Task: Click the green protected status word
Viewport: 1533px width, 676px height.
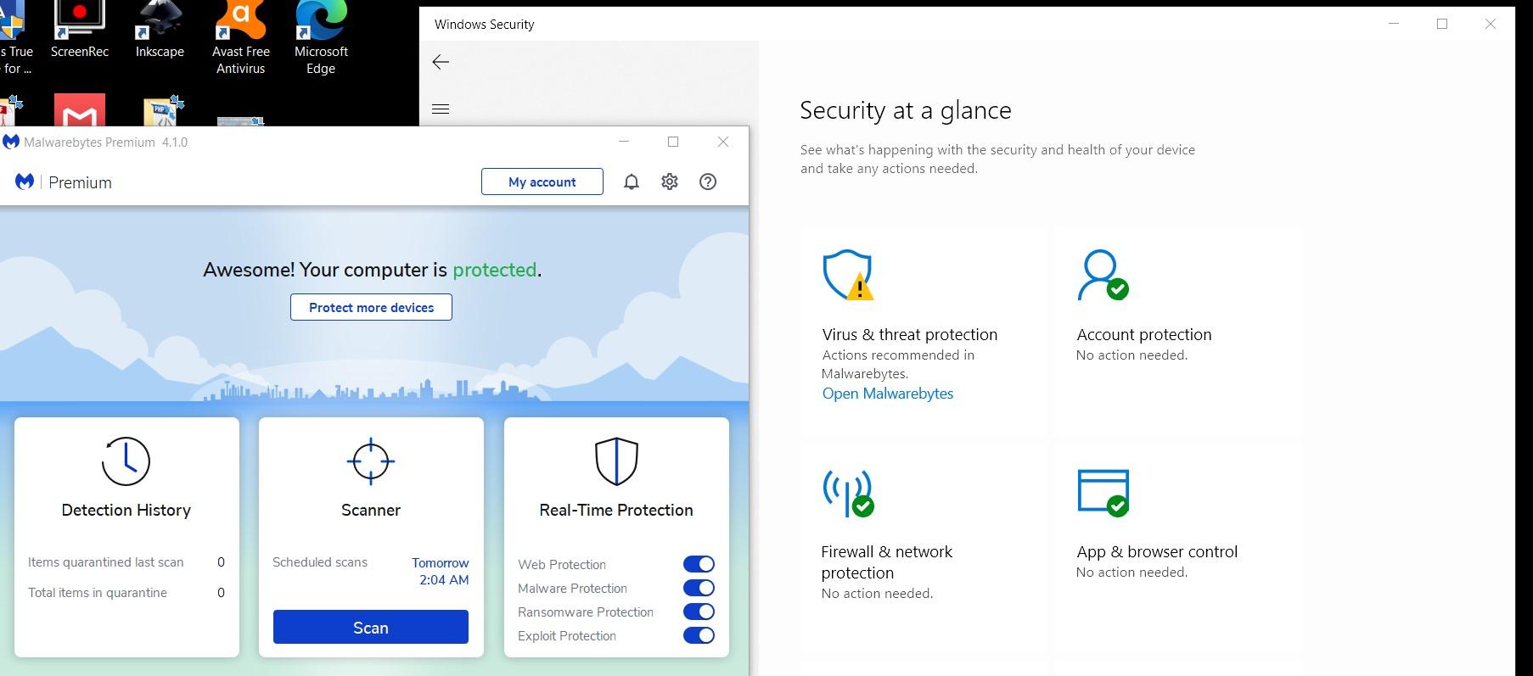Action: pyautogui.click(x=495, y=270)
